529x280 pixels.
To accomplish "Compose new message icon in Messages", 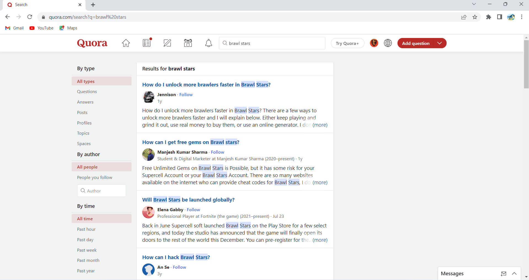I will pyautogui.click(x=504, y=274).
